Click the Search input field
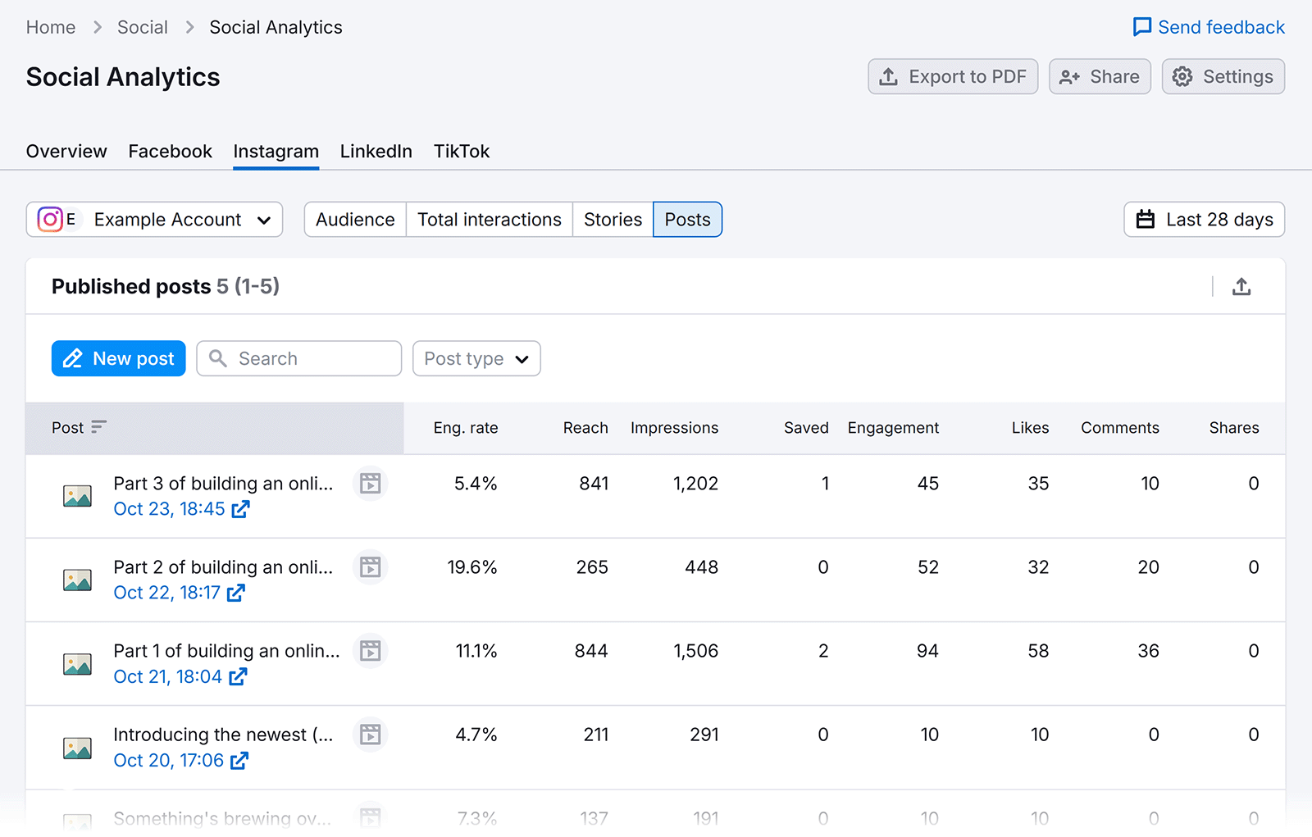Screen dimensions: 1312x837 pos(298,358)
